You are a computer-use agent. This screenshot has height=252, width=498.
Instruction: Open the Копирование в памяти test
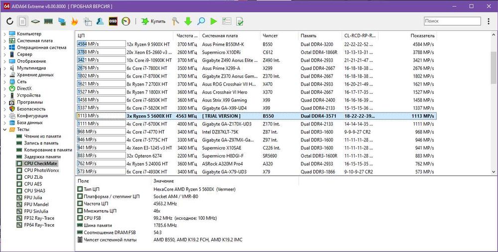(48, 150)
